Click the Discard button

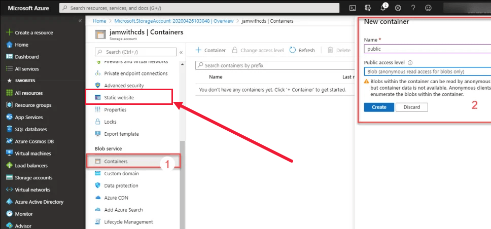pos(411,107)
